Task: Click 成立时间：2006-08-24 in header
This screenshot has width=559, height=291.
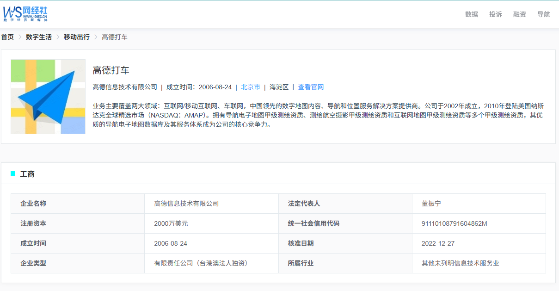Action: (199, 87)
